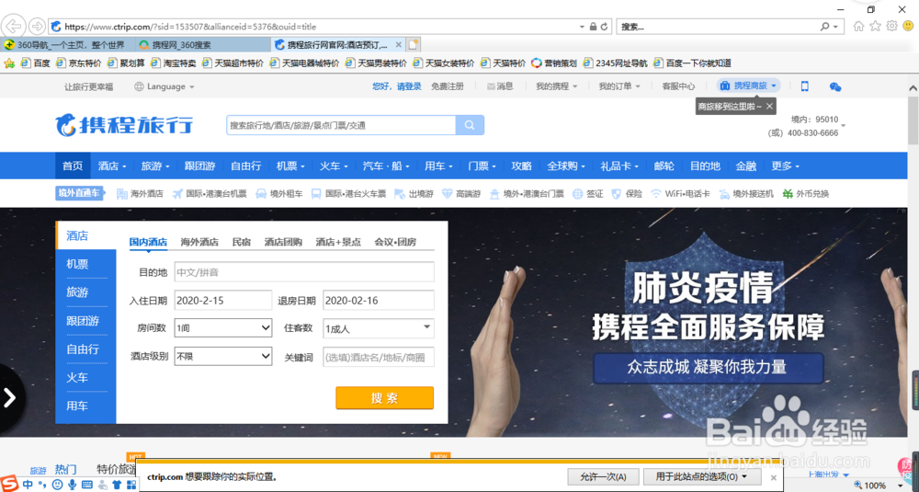Close the 商旅移到这里啦 tooltip

coord(769,106)
